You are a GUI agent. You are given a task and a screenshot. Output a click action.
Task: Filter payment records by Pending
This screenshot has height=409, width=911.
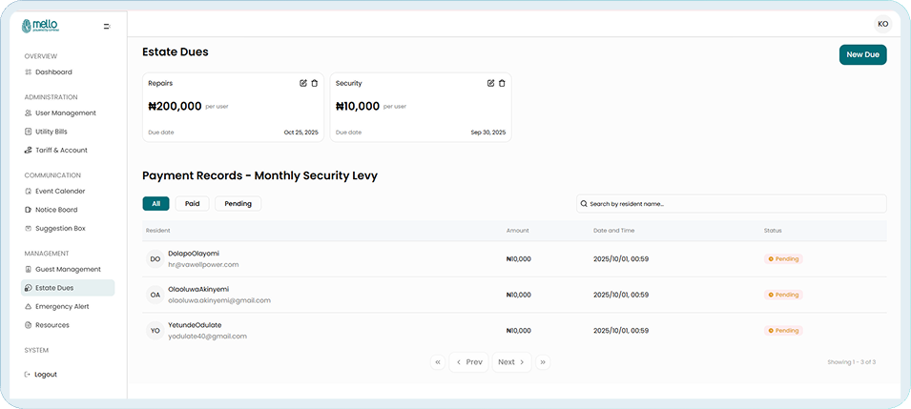(238, 203)
